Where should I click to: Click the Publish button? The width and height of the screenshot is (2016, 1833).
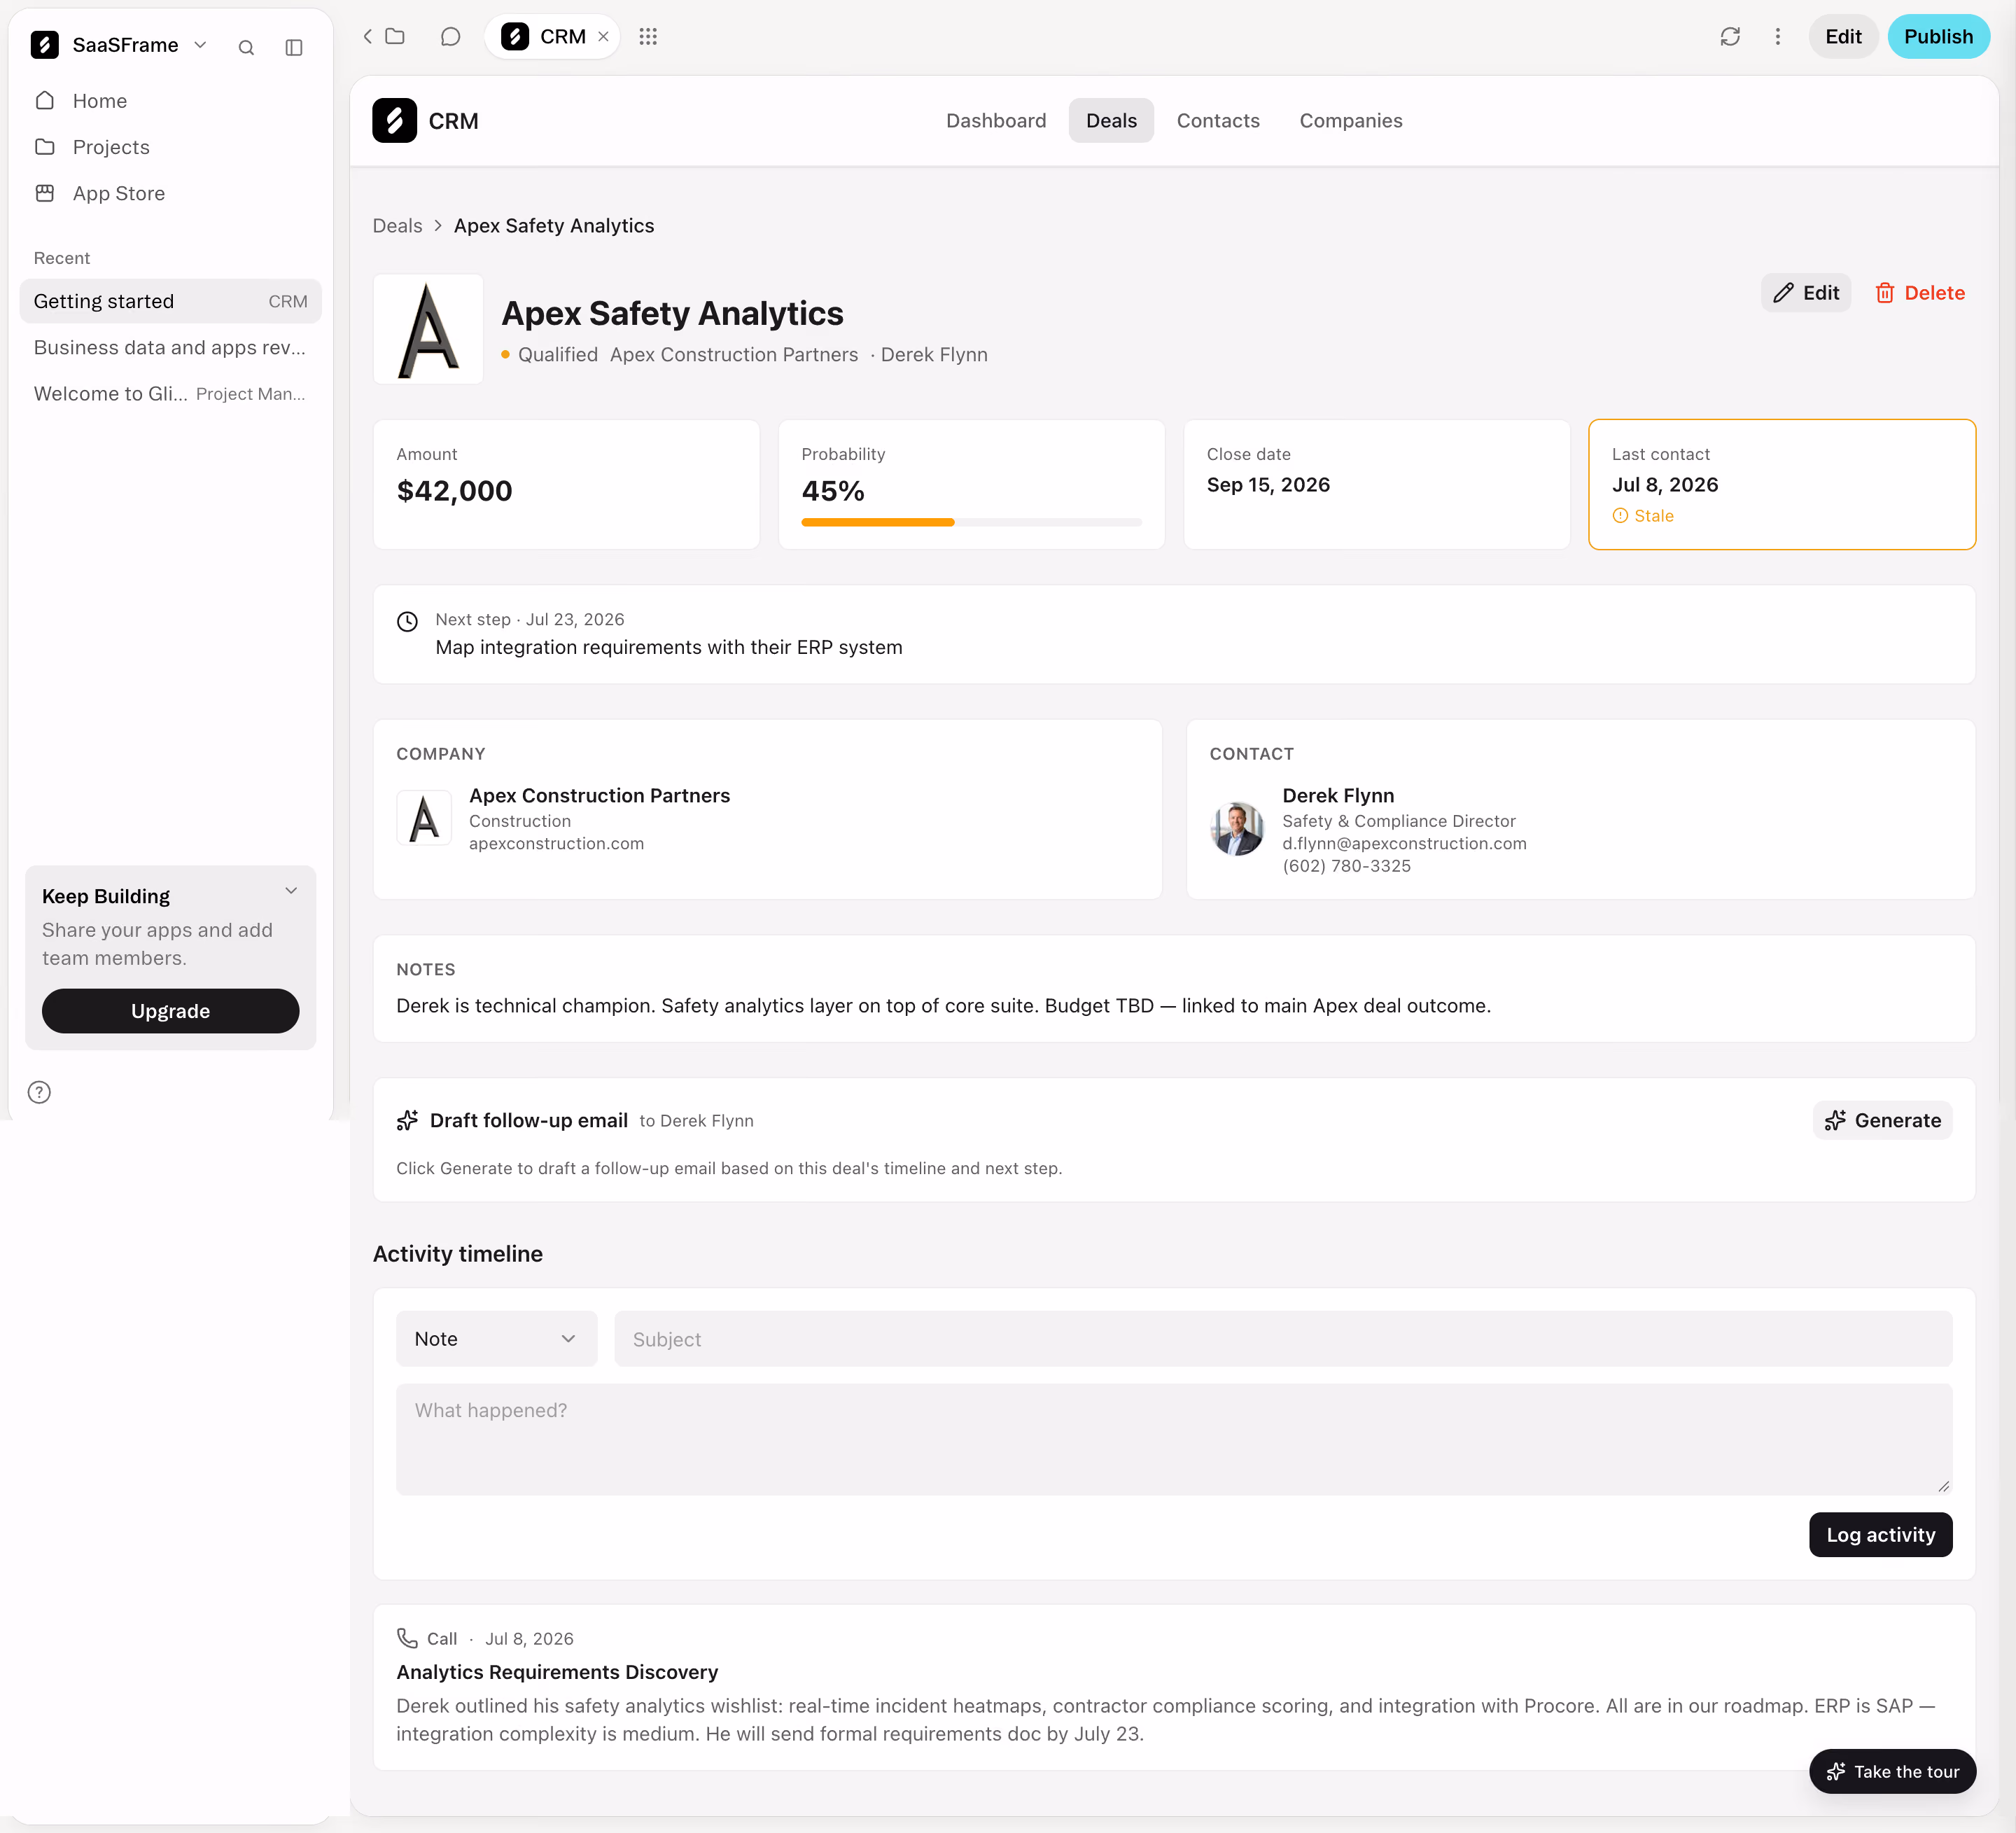[1938, 37]
